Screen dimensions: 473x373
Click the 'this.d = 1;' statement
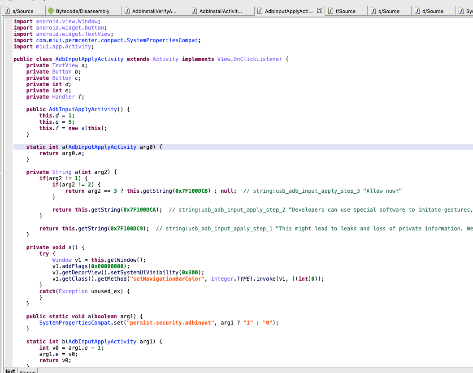click(56, 116)
